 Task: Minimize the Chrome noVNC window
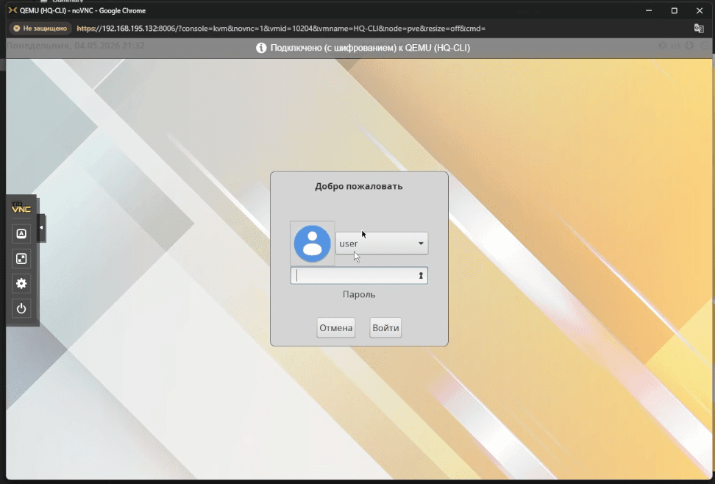[x=649, y=10]
